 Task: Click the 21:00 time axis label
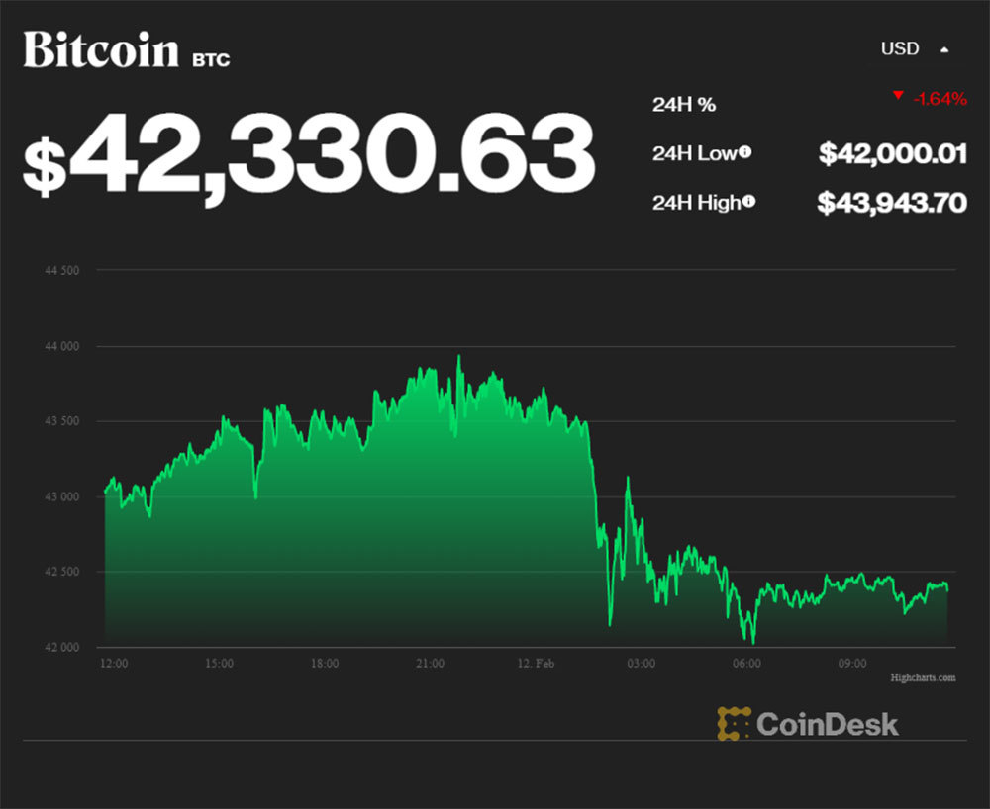coord(430,663)
